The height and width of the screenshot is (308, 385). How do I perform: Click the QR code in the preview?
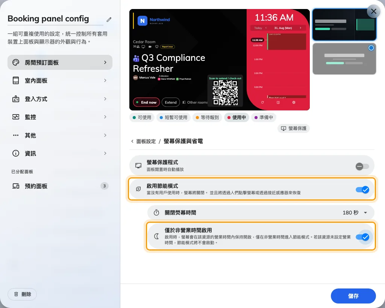[x=225, y=93]
